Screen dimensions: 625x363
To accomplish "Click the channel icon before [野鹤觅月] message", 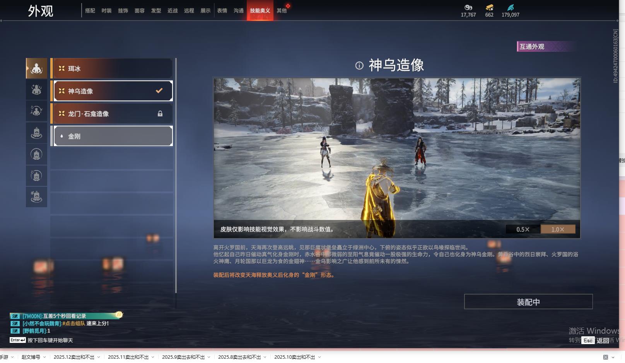I will 15,331.
